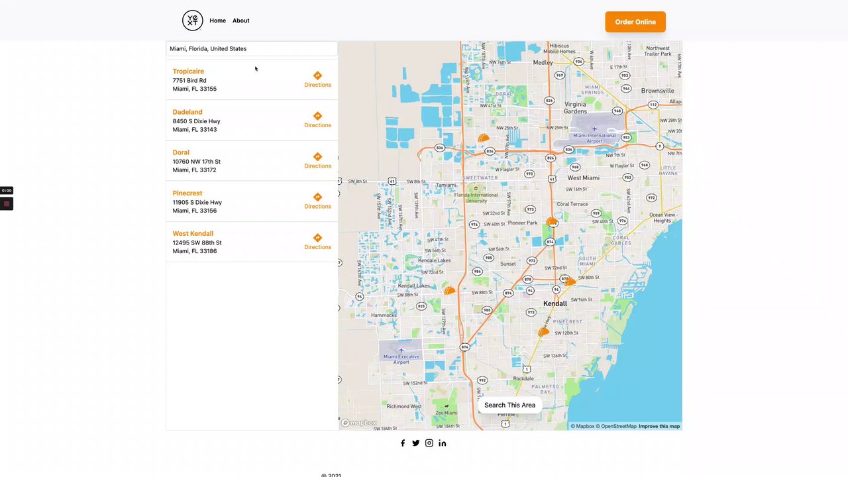This screenshot has height=477, width=848.
Task: Click Miami, FL 33155 text
Action: (195, 89)
